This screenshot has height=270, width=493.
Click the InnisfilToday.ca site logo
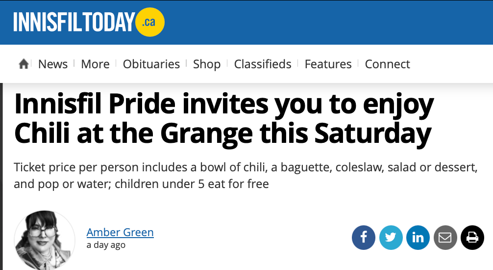pyautogui.click(x=74, y=23)
